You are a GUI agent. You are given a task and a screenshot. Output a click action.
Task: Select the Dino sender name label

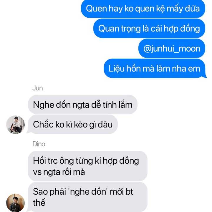(x=39, y=144)
